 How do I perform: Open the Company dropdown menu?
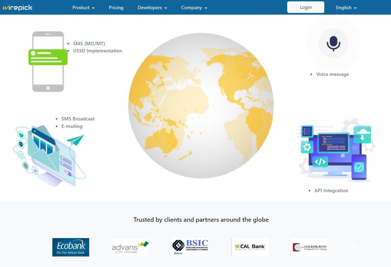[194, 7]
